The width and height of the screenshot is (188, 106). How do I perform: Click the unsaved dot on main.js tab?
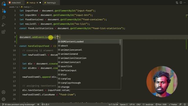[x=40, y=3]
